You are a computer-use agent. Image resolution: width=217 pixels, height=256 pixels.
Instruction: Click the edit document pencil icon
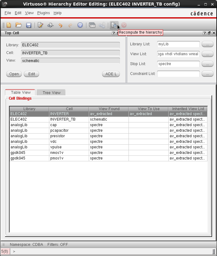tap(40, 25)
